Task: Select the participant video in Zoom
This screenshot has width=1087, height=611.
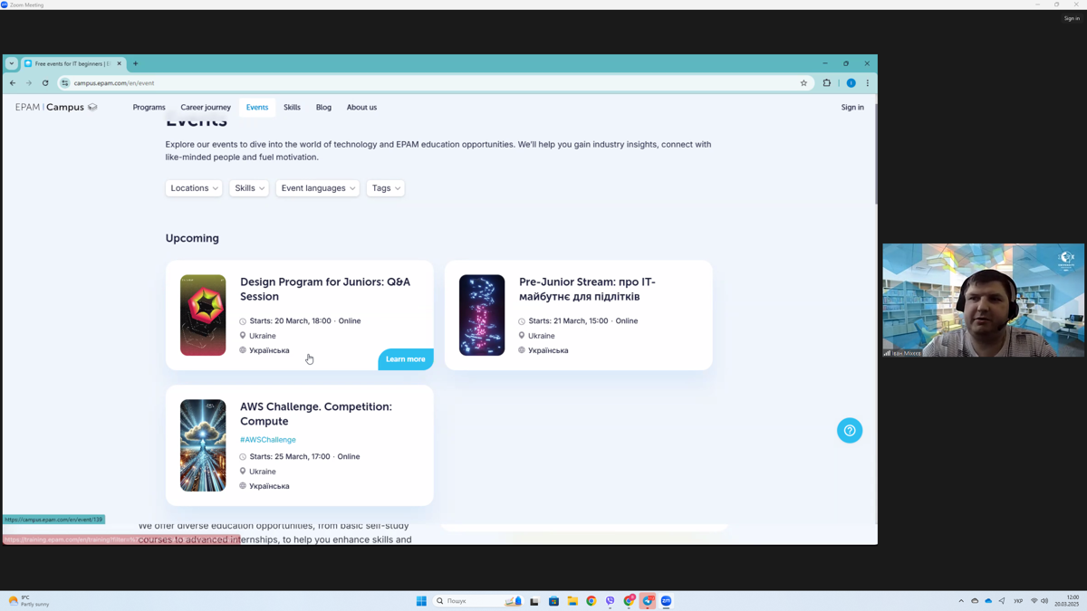Action: (x=984, y=301)
